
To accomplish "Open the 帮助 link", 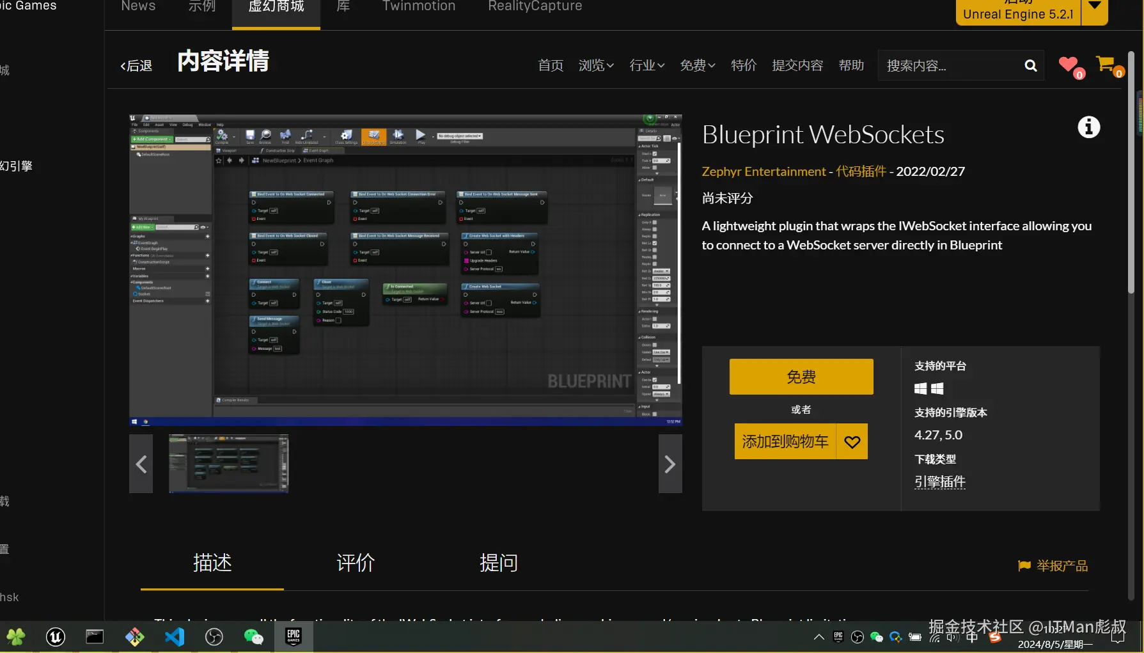I will pyautogui.click(x=851, y=65).
